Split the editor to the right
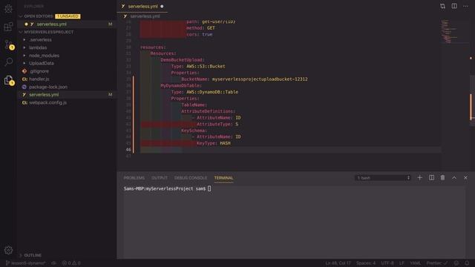Image resolution: width=475 pixels, height=267 pixels. point(454,6)
